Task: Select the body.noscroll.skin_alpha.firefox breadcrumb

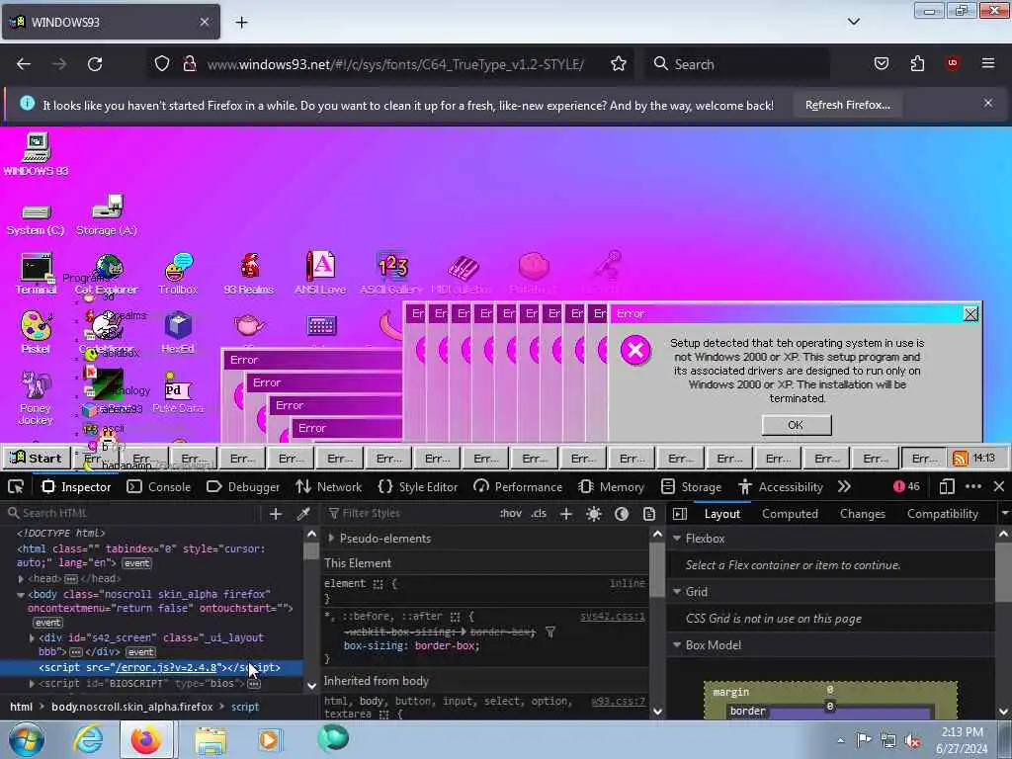Action: tap(131, 707)
